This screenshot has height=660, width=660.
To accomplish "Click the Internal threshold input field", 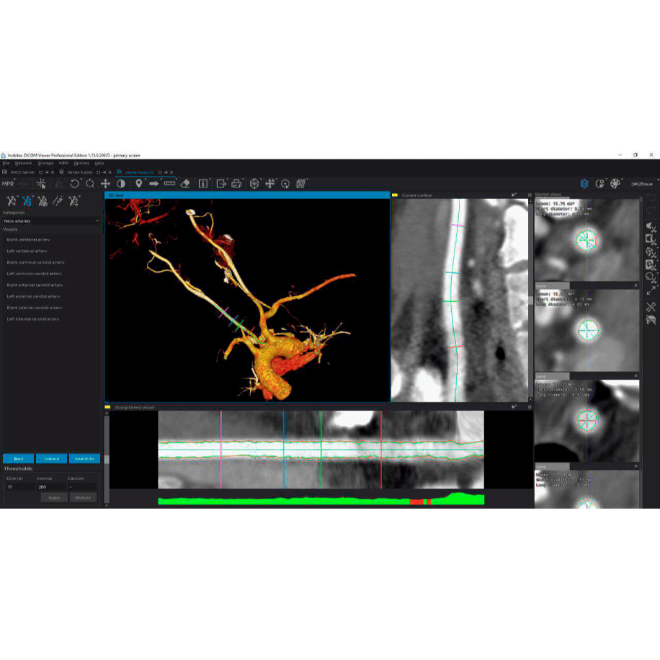I will pyautogui.click(x=51, y=487).
